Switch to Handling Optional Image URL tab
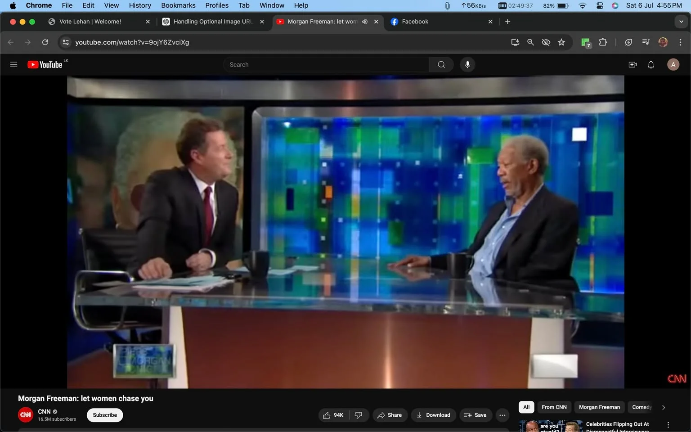 click(x=214, y=22)
